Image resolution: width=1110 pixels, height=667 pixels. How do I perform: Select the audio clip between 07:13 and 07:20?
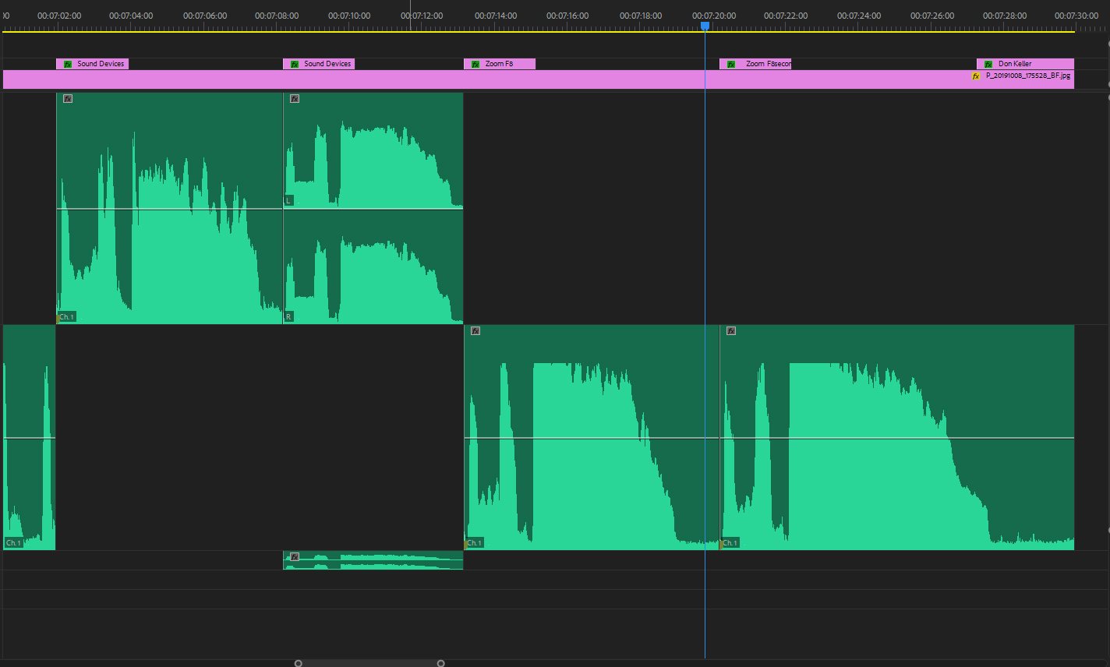click(x=591, y=437)
